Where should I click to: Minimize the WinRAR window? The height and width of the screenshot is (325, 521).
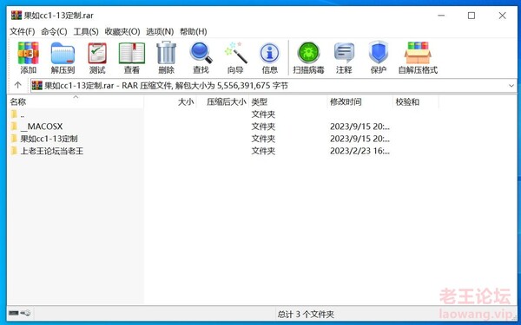pos(441,16)
